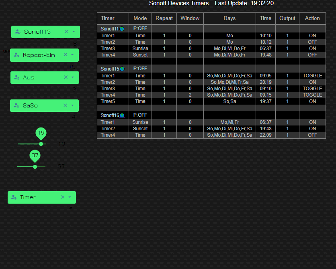336x269 pixels.
Task: Click the window value 2 in Sonoff15 Timer4
Action: 190,95
